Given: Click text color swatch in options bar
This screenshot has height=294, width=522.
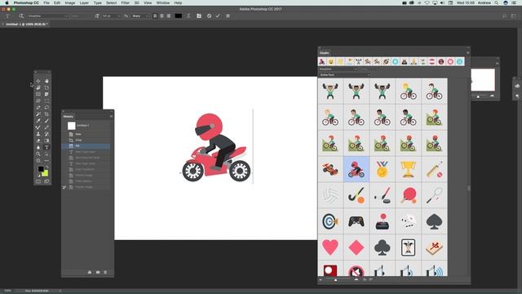Looking at the screenshot, I should (179, 16).
